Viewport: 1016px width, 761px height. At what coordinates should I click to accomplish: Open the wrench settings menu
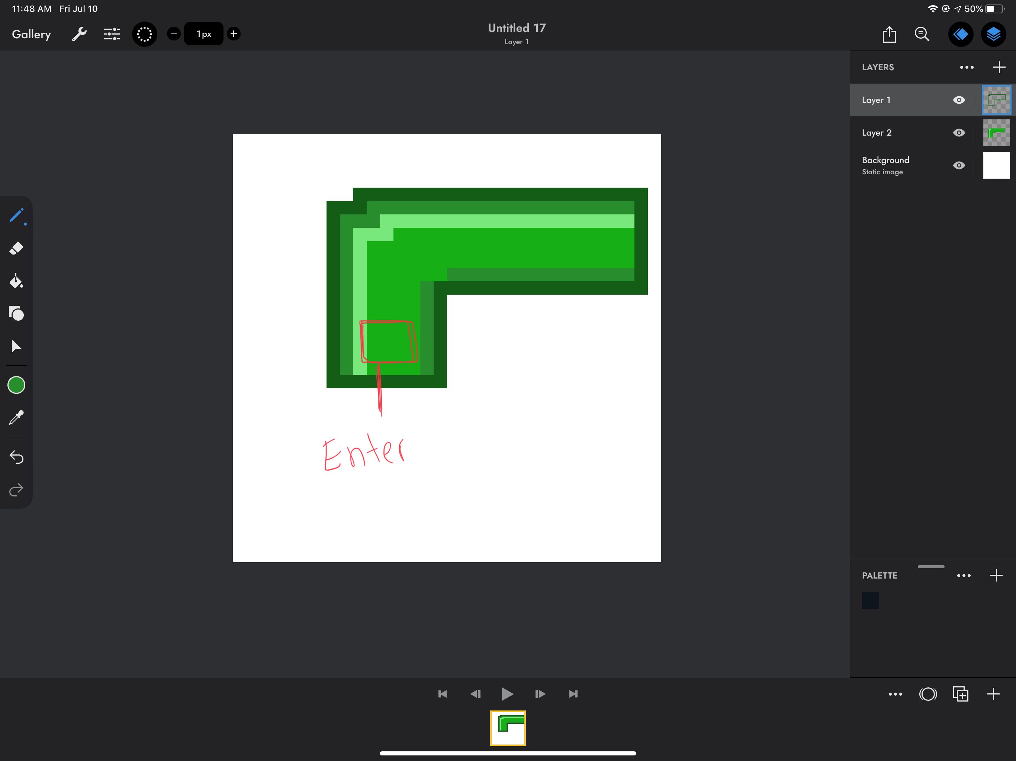coord(79,34)
